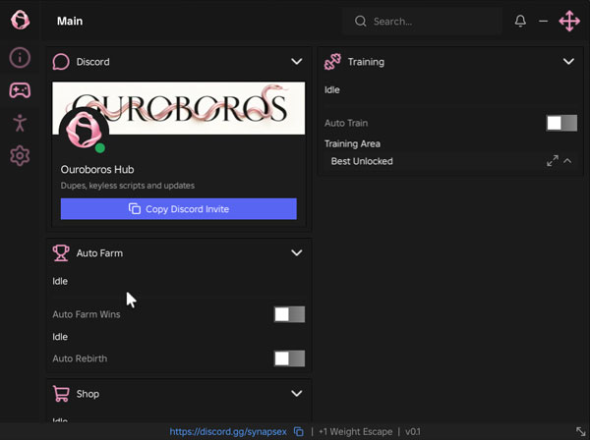Image resolution: width=590 pixels, height=440 pixels.
Task: Click the Ouroboros banner image
Action: (179, 108)
